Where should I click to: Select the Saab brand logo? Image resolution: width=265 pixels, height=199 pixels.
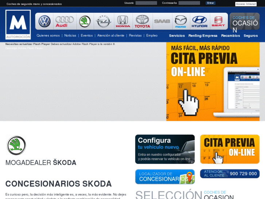point(162,21)
